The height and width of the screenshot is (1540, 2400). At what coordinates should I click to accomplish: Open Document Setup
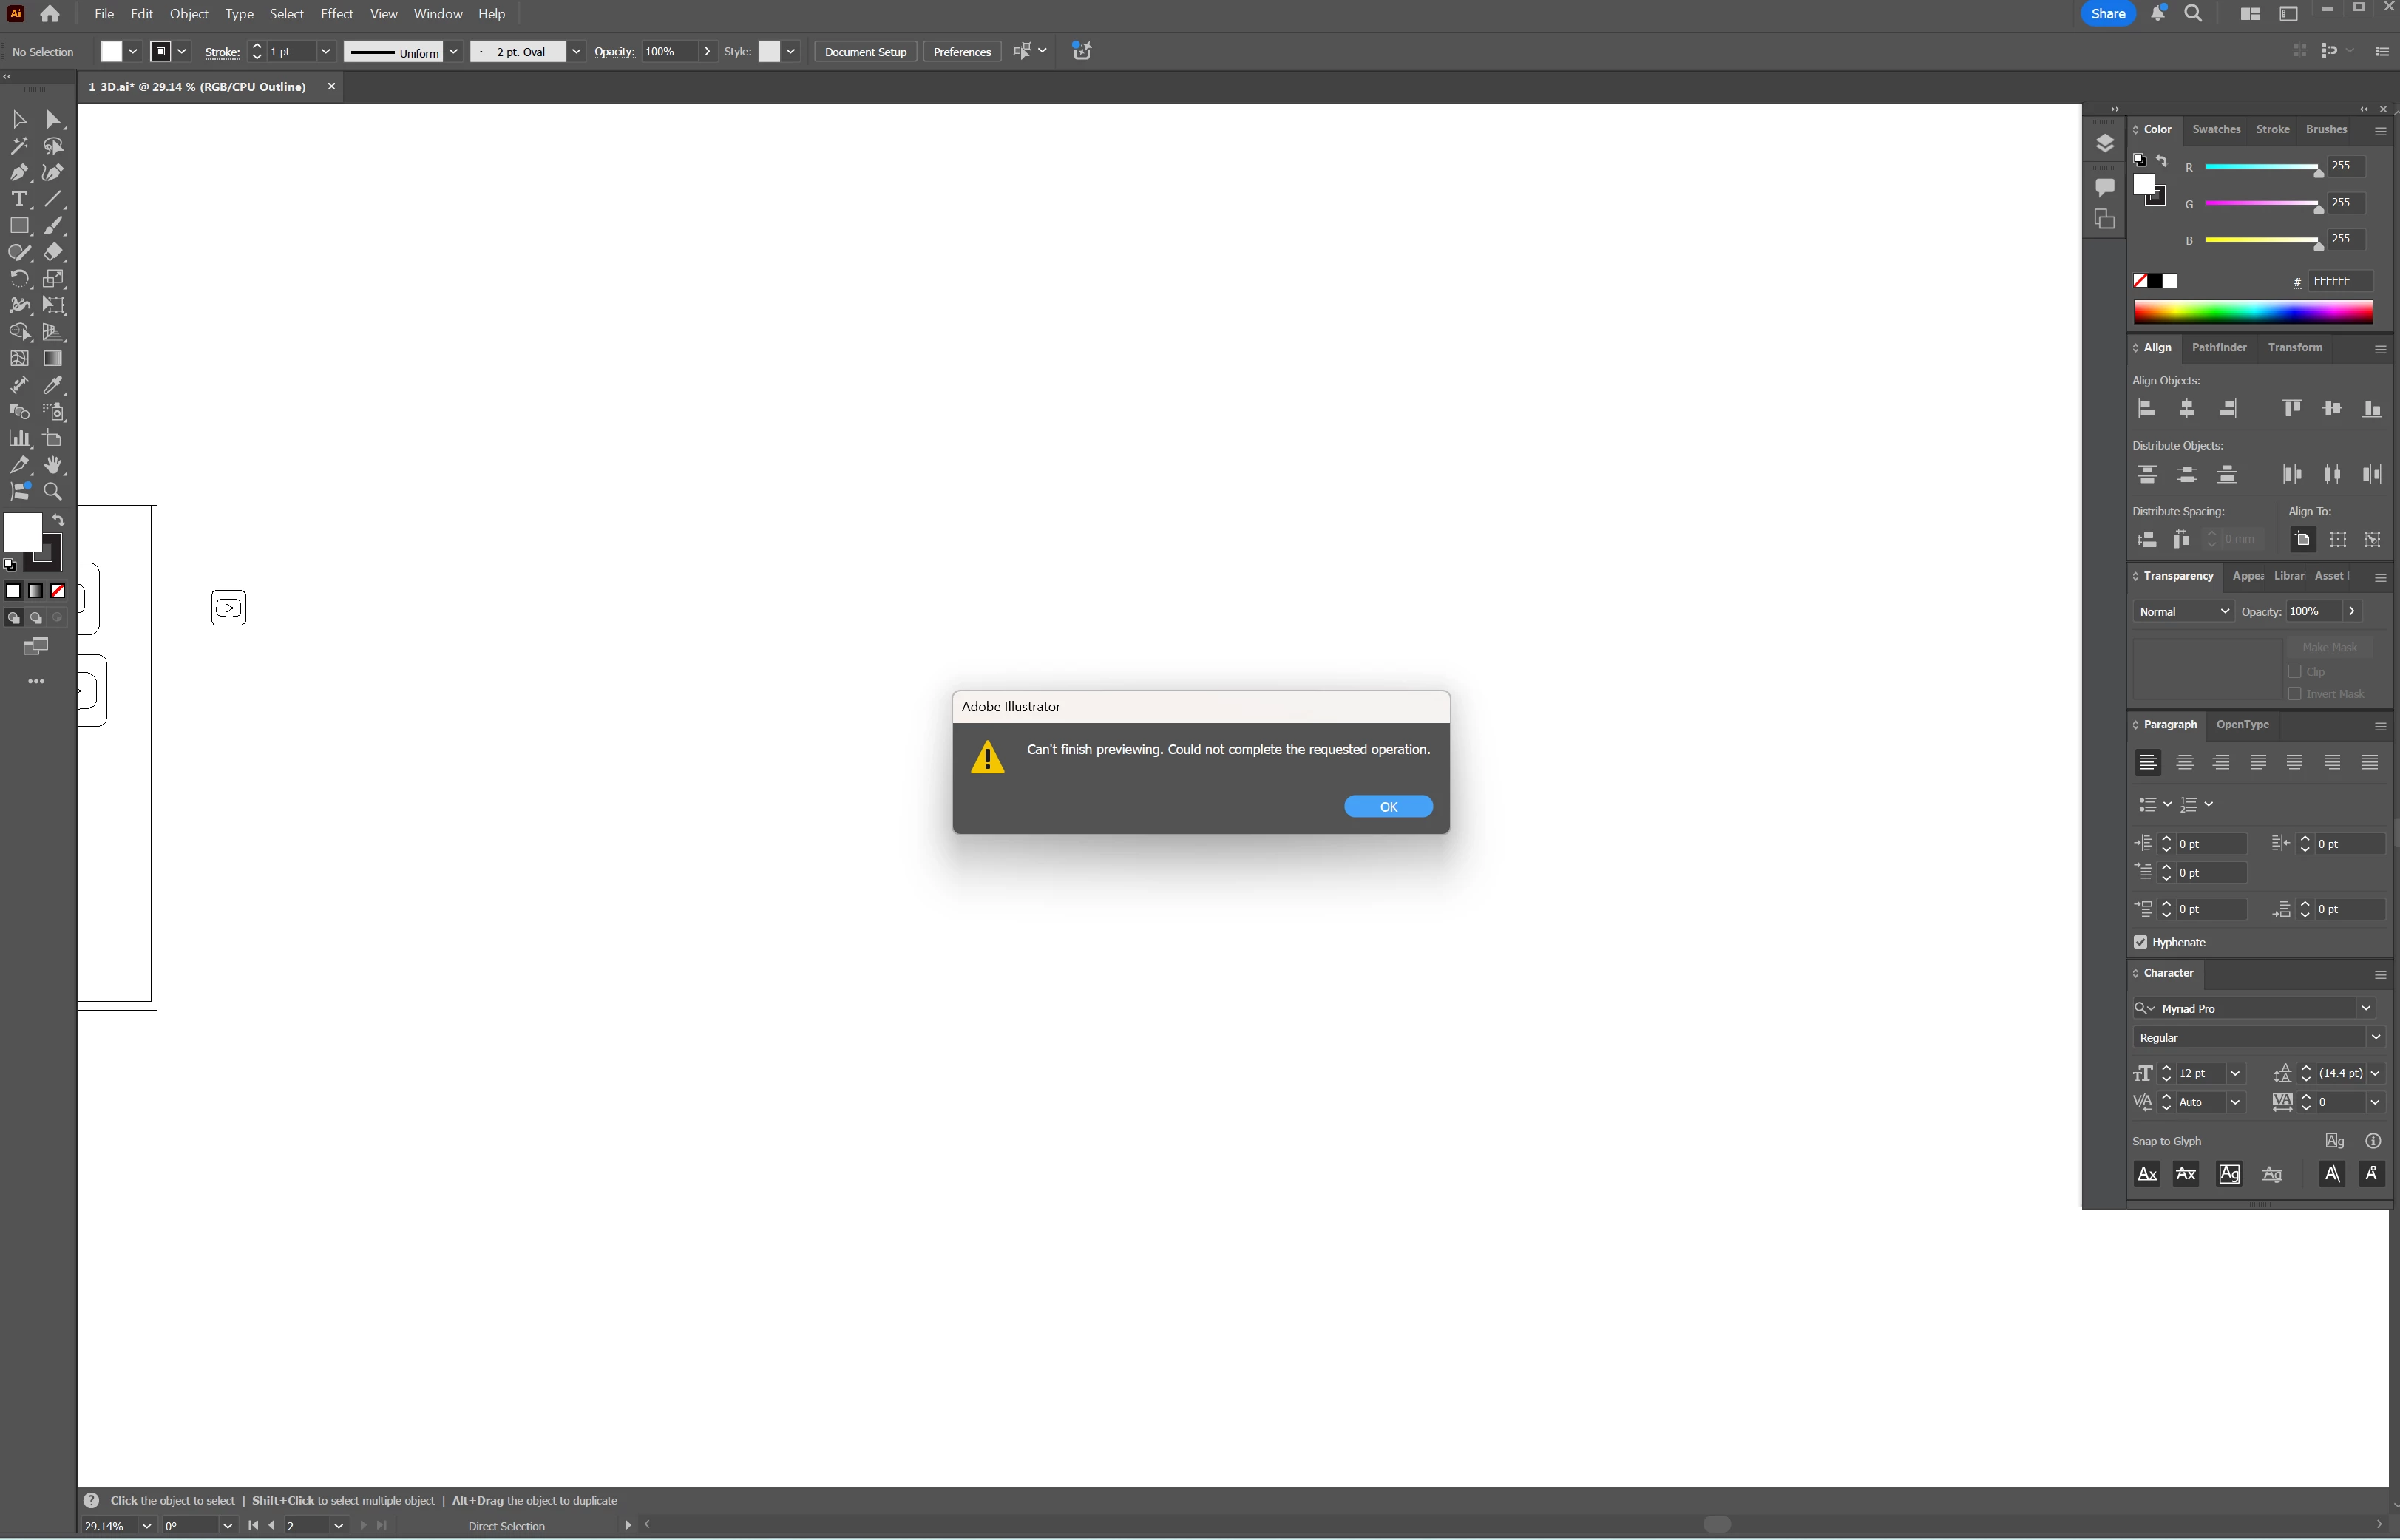point(865,52)
